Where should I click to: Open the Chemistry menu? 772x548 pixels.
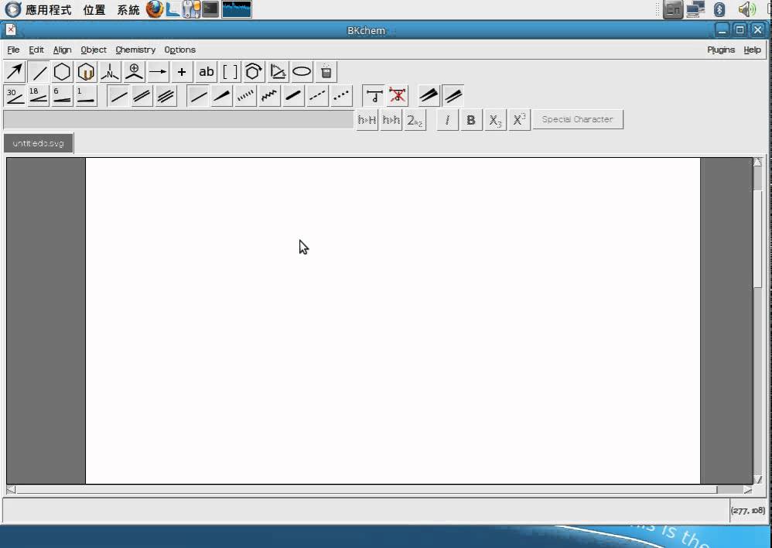pyautogui.click(x=135, y=50)
